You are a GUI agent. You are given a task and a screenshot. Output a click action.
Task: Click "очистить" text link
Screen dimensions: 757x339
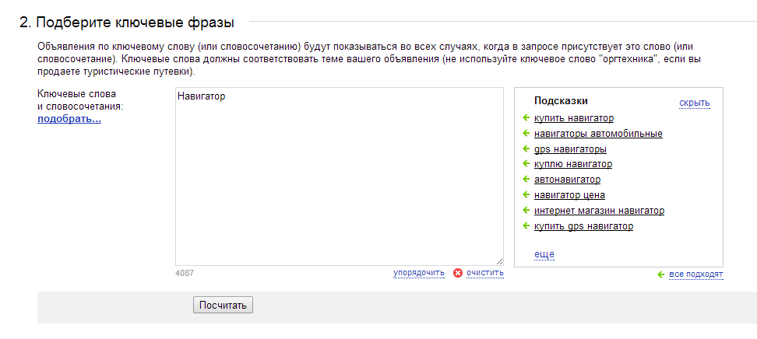[485, 273]
